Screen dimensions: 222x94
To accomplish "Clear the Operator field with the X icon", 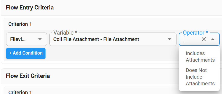I will tap(203, 39).
